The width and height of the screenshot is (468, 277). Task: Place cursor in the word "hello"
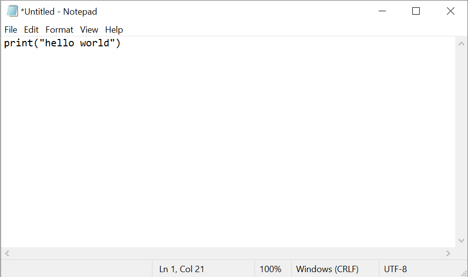tap(60, 43)
